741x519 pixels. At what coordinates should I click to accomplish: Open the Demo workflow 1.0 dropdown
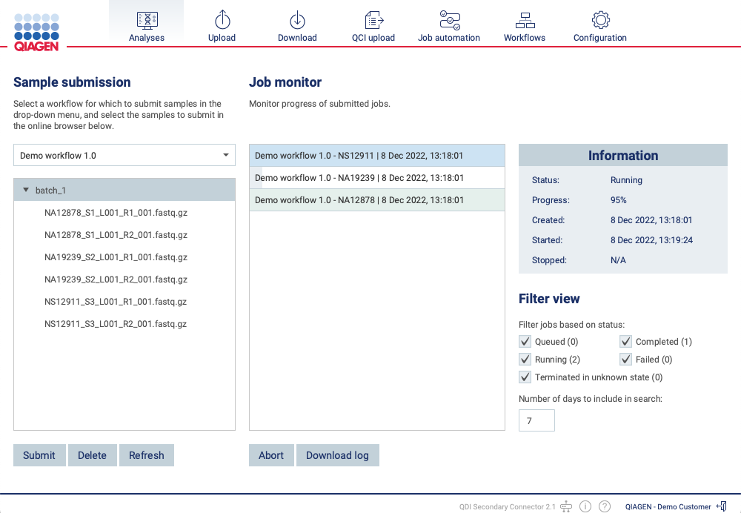pos(226,155)
